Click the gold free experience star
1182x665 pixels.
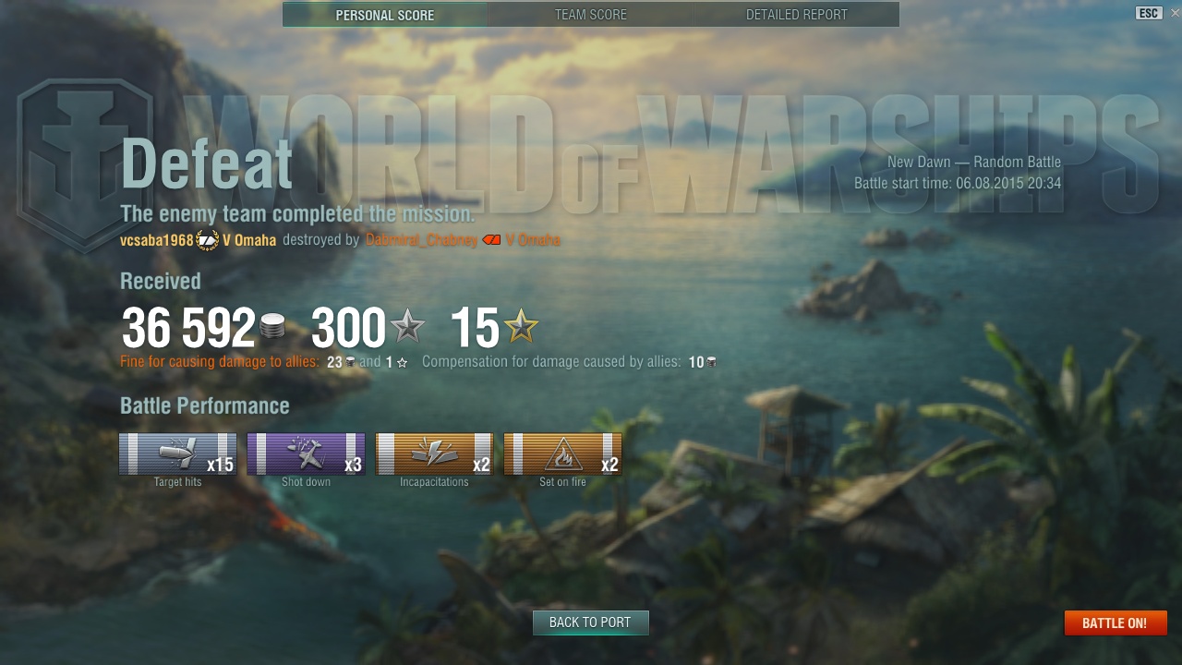(x=521, y=326)
